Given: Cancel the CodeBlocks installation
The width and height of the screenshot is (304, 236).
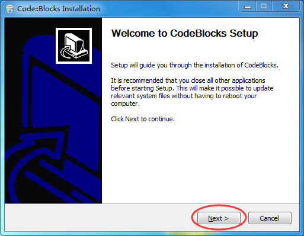Looking at the screenshot, I should coord(270,218).
